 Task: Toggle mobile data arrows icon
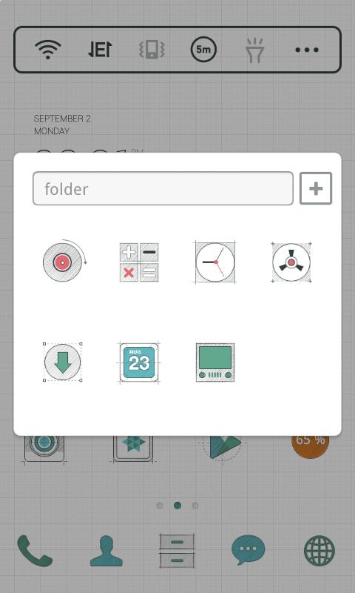click(x=100, y=50)
